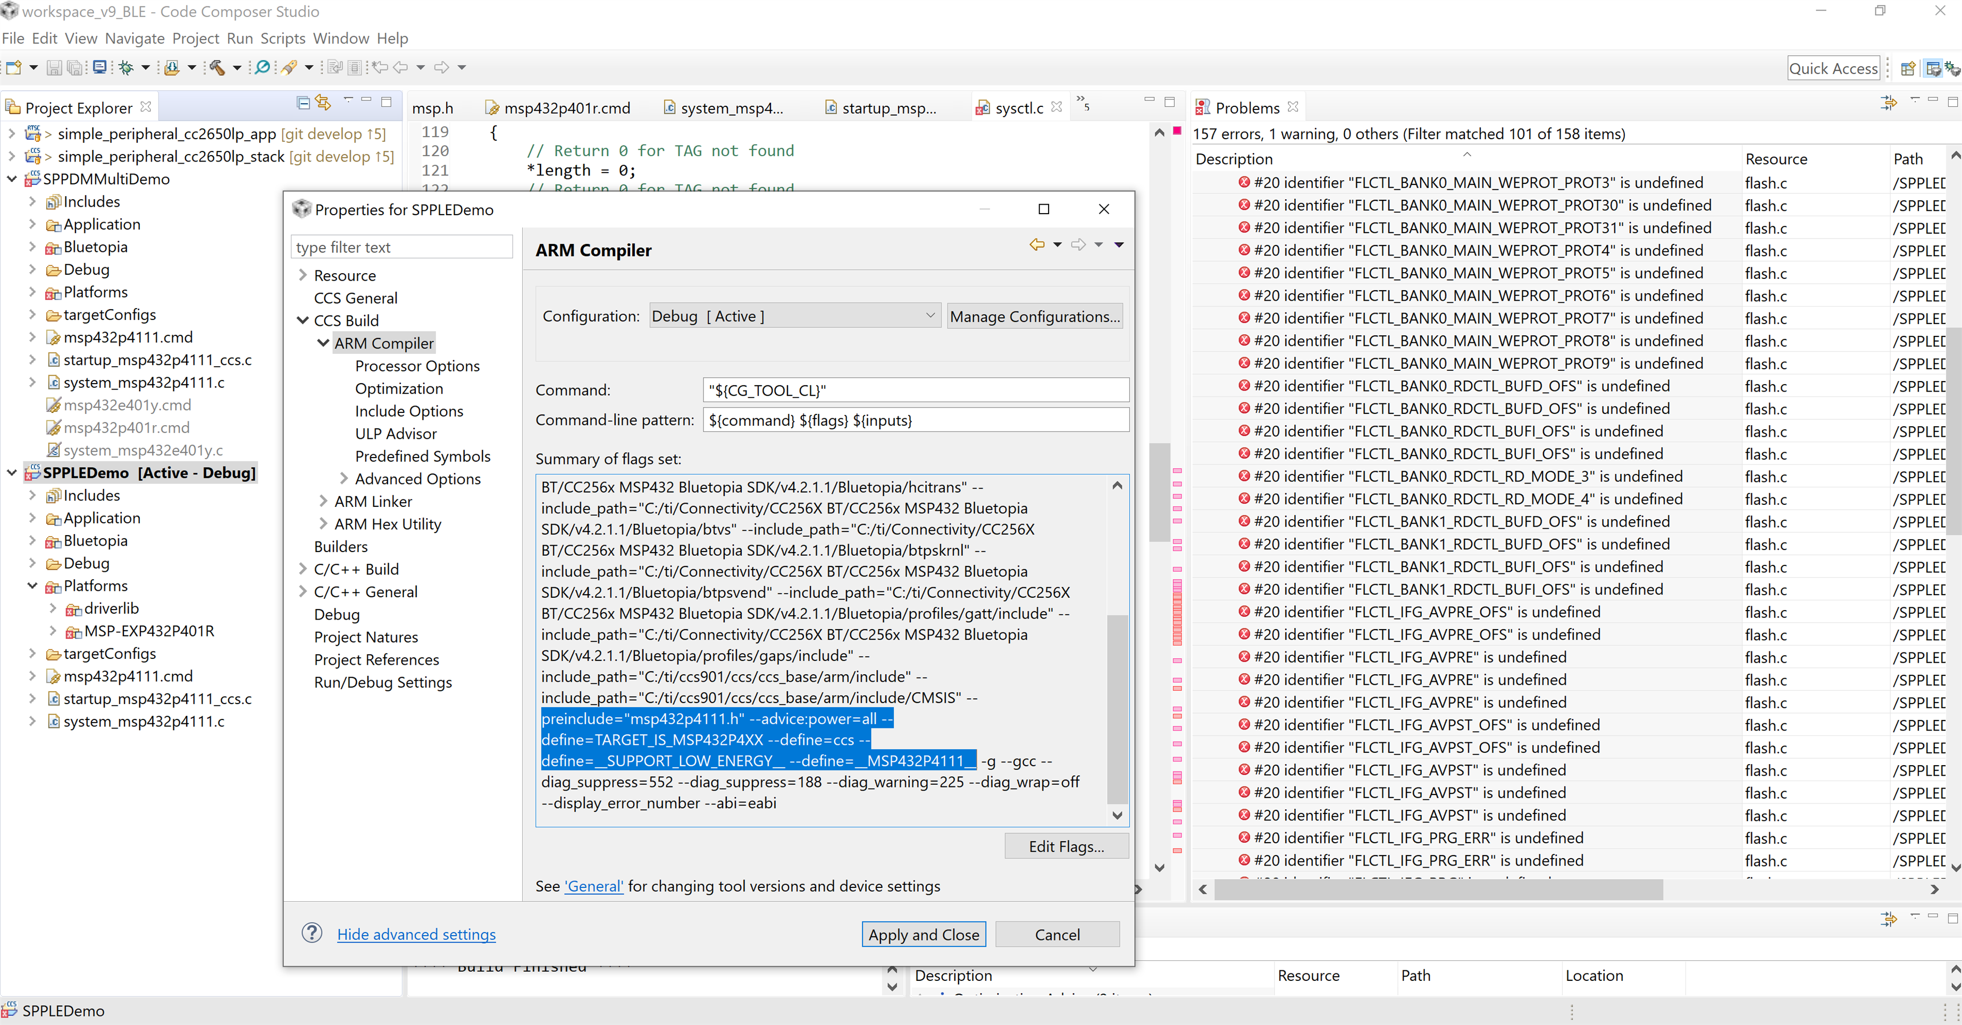Switch to CCS Debug perspective icon

coord(1953,69)
